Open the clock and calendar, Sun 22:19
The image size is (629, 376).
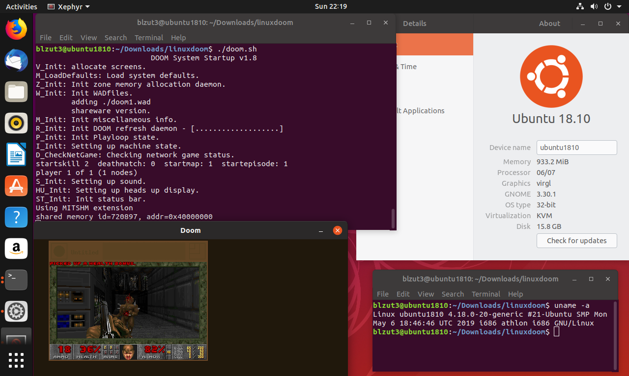[x=331, y=6]
